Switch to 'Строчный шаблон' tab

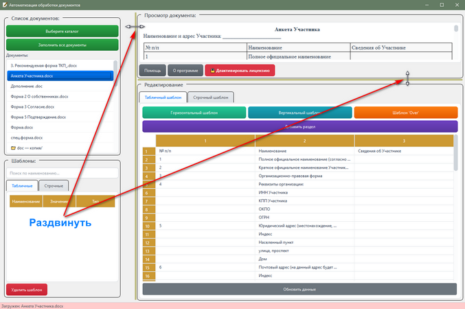pyautogui.click(x=211, y=98)
